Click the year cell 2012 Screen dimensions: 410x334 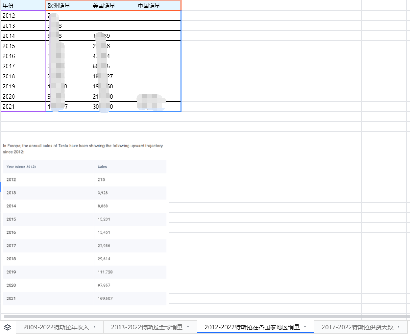point(23,16)
